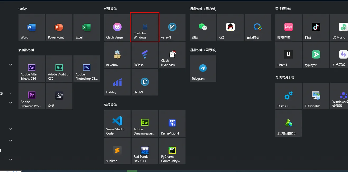The width and height of the screenshot is (348, 172).
Task: Open the v2rayN tile
Action: 172,27
